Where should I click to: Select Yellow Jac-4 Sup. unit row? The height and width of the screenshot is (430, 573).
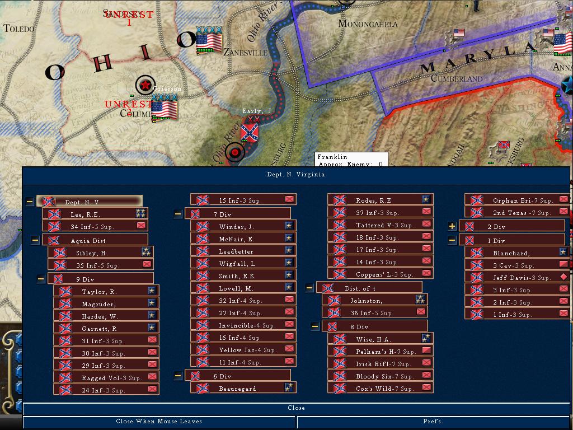pos(243,349)
